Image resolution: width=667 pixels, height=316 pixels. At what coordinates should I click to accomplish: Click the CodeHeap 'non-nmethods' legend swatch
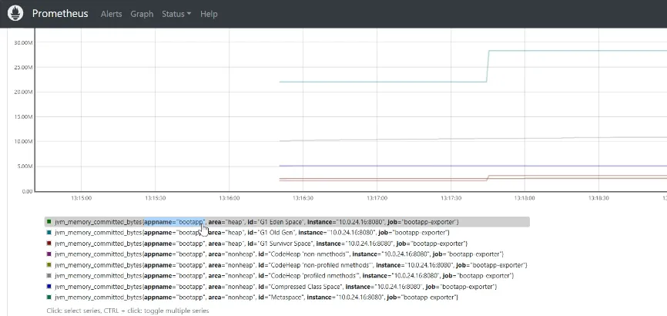49,254
